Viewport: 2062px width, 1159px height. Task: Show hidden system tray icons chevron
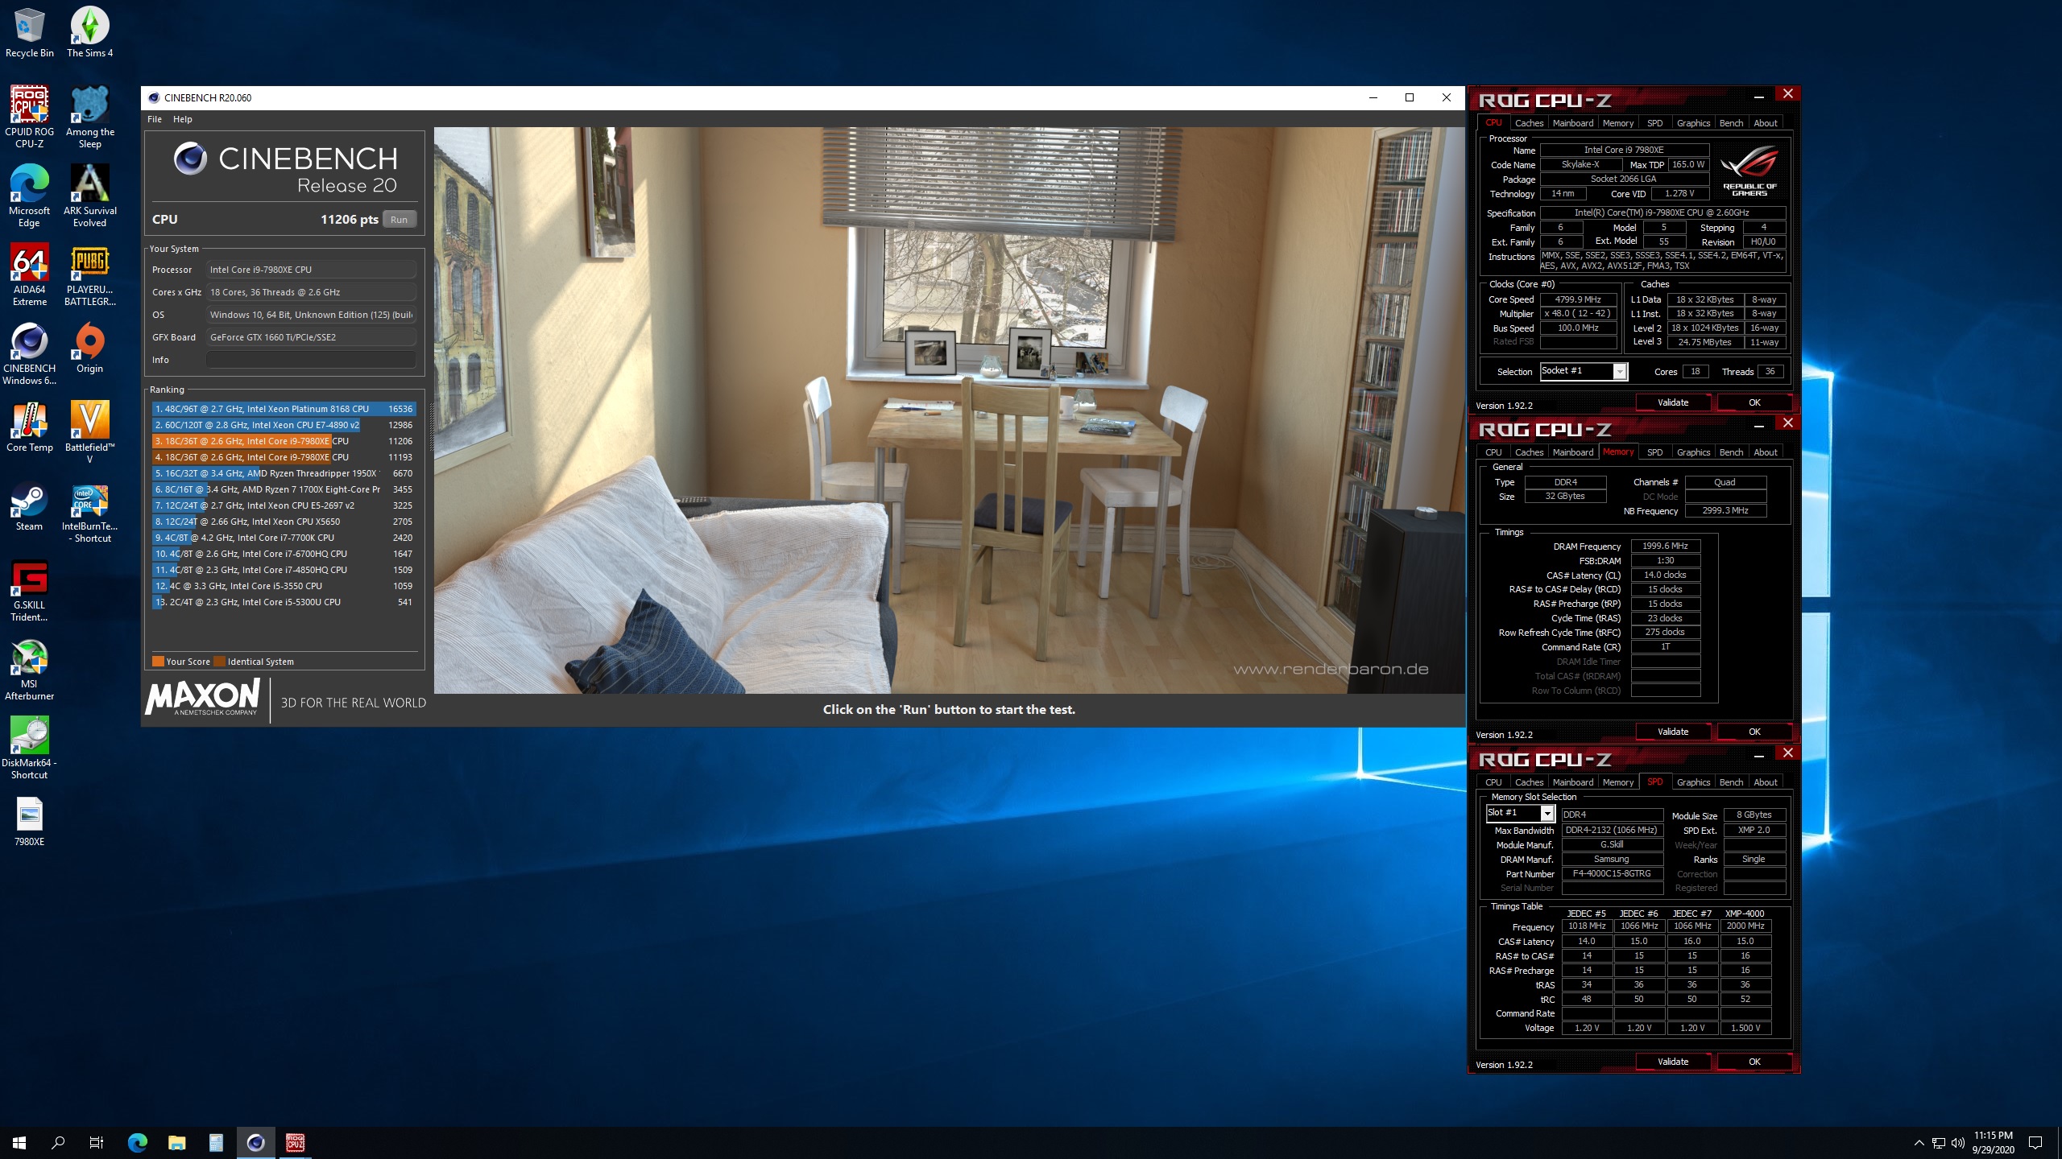click(1919, 1143)
